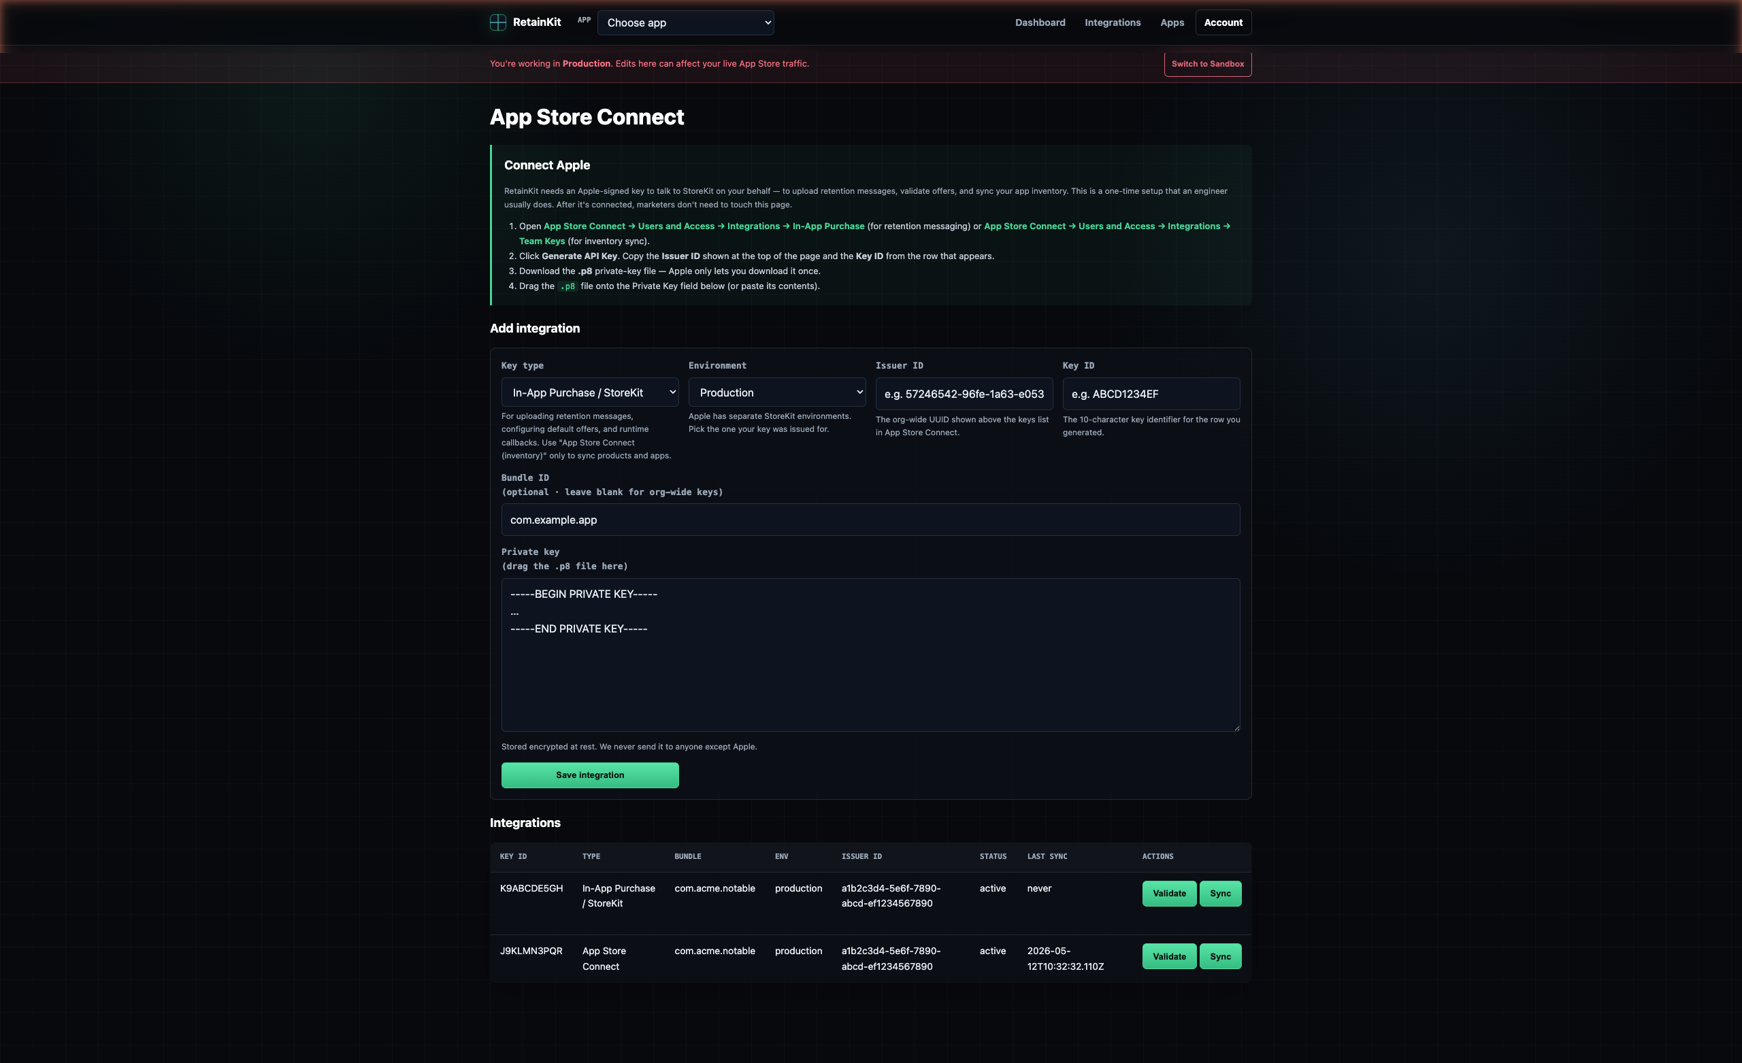Click the TYPE column header
1742x1063 pixels.
(x=591, y=857)
